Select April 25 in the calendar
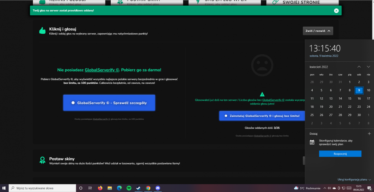The width and height of the screenshot is (374, 192). (312, 115)
